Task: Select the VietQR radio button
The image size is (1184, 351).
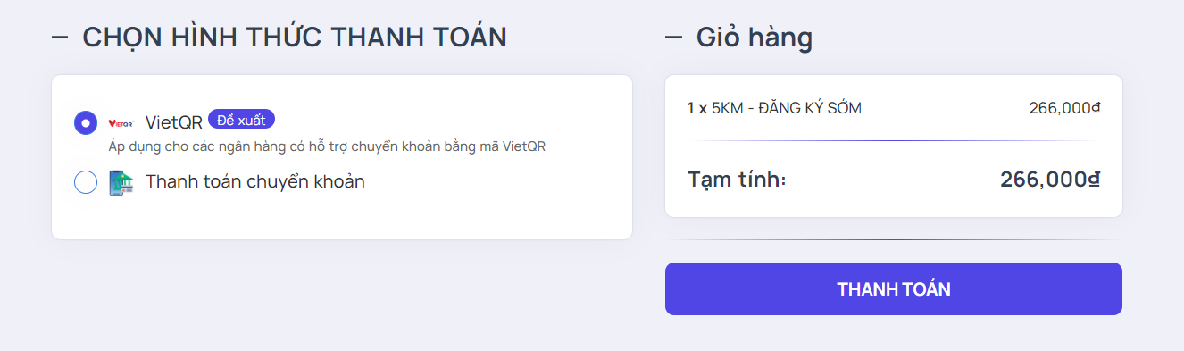Action: (x=86, y=122)
